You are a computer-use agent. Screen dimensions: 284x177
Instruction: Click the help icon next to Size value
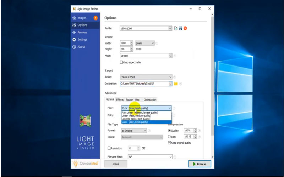coord(199,137)
